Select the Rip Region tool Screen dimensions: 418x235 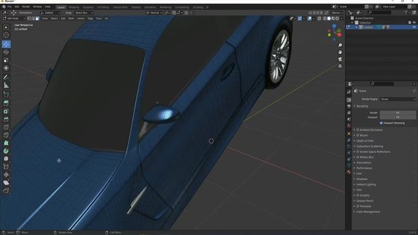(6, 191)
